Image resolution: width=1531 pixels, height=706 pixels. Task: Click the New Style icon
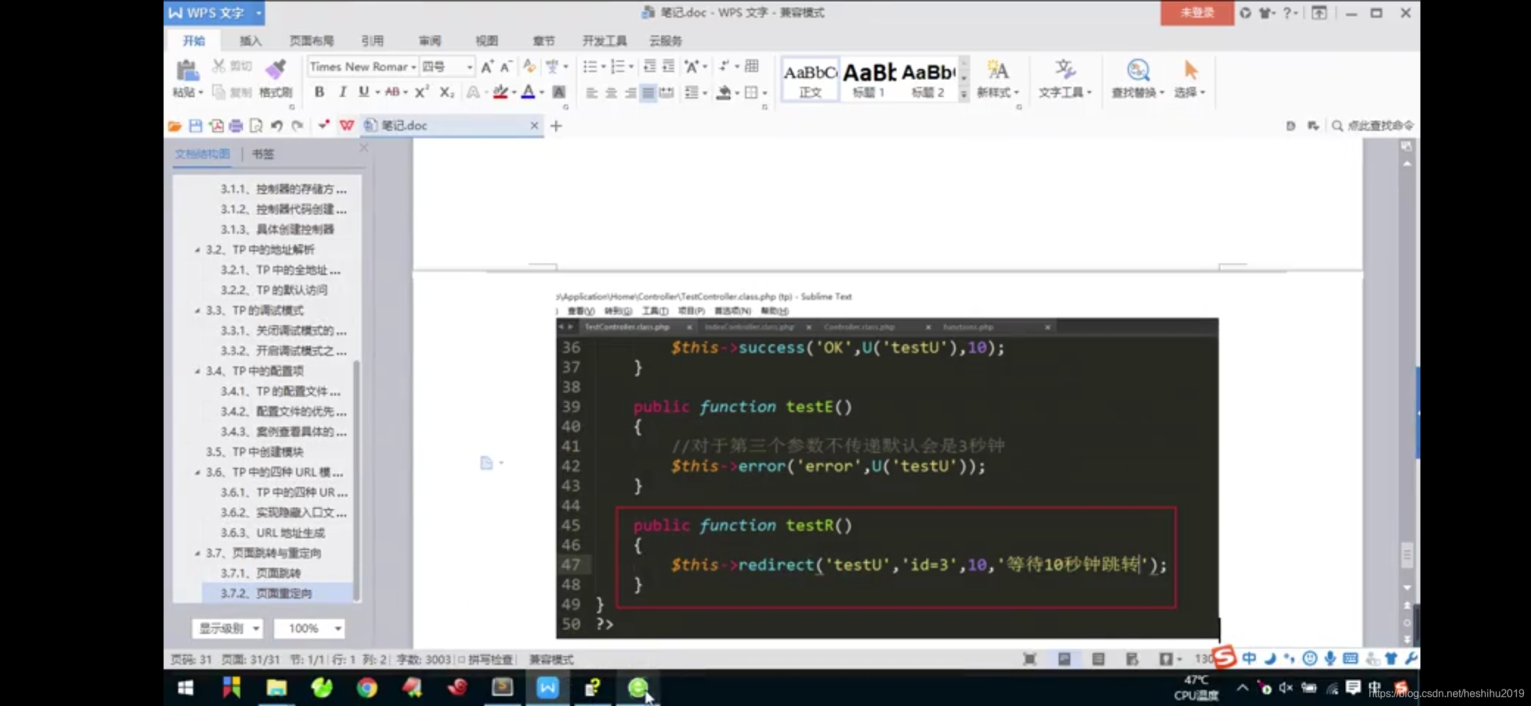(997, 70)
